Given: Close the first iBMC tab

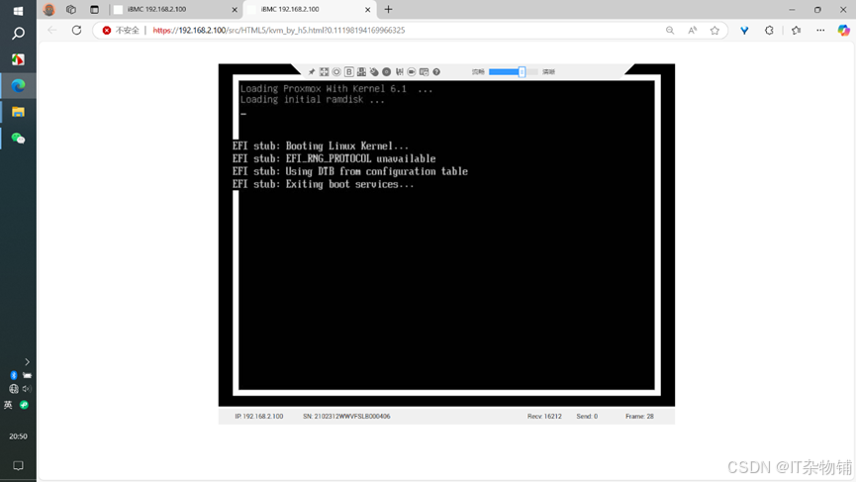Looking at the screenshot, I should pyautogui.click(x=235, y=10).
